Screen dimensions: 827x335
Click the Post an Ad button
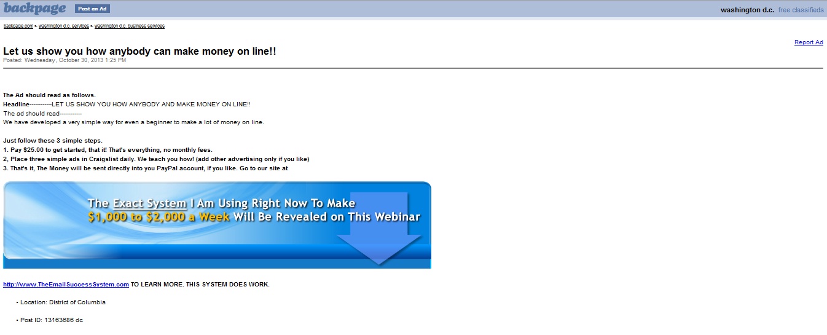tap(92, 9)
